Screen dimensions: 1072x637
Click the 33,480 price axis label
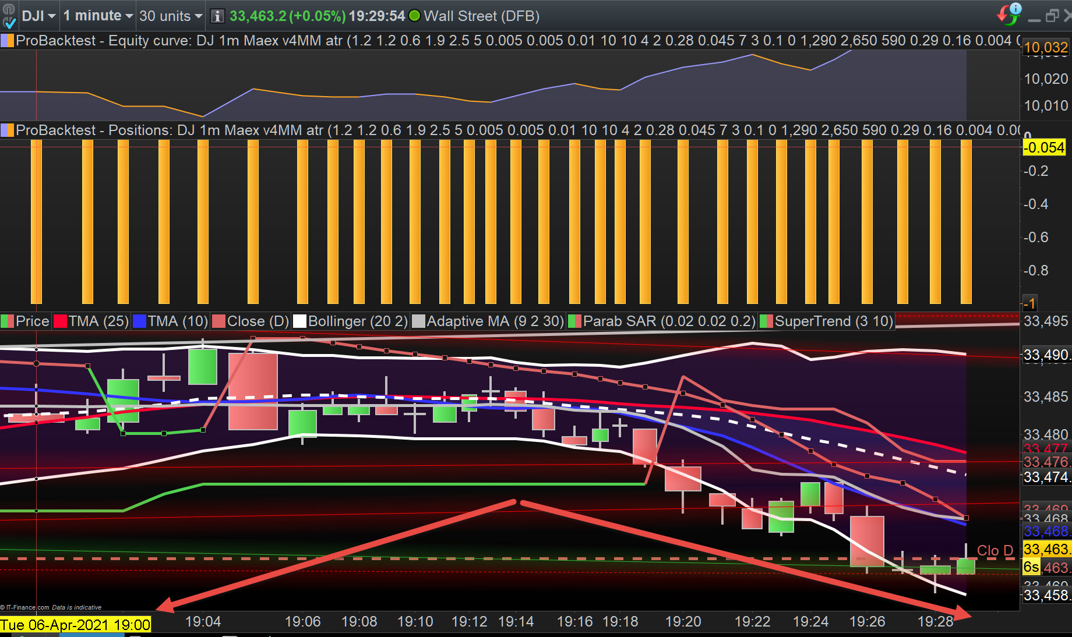click(x=1046, y=434)
